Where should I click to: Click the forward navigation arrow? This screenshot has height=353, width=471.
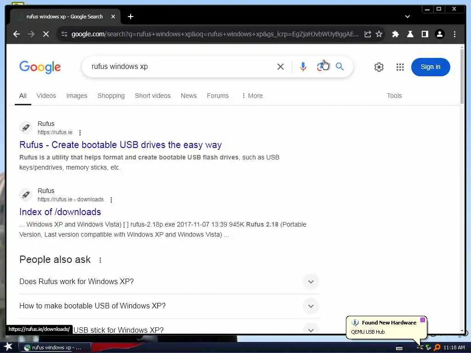click(x=31, y=34)
